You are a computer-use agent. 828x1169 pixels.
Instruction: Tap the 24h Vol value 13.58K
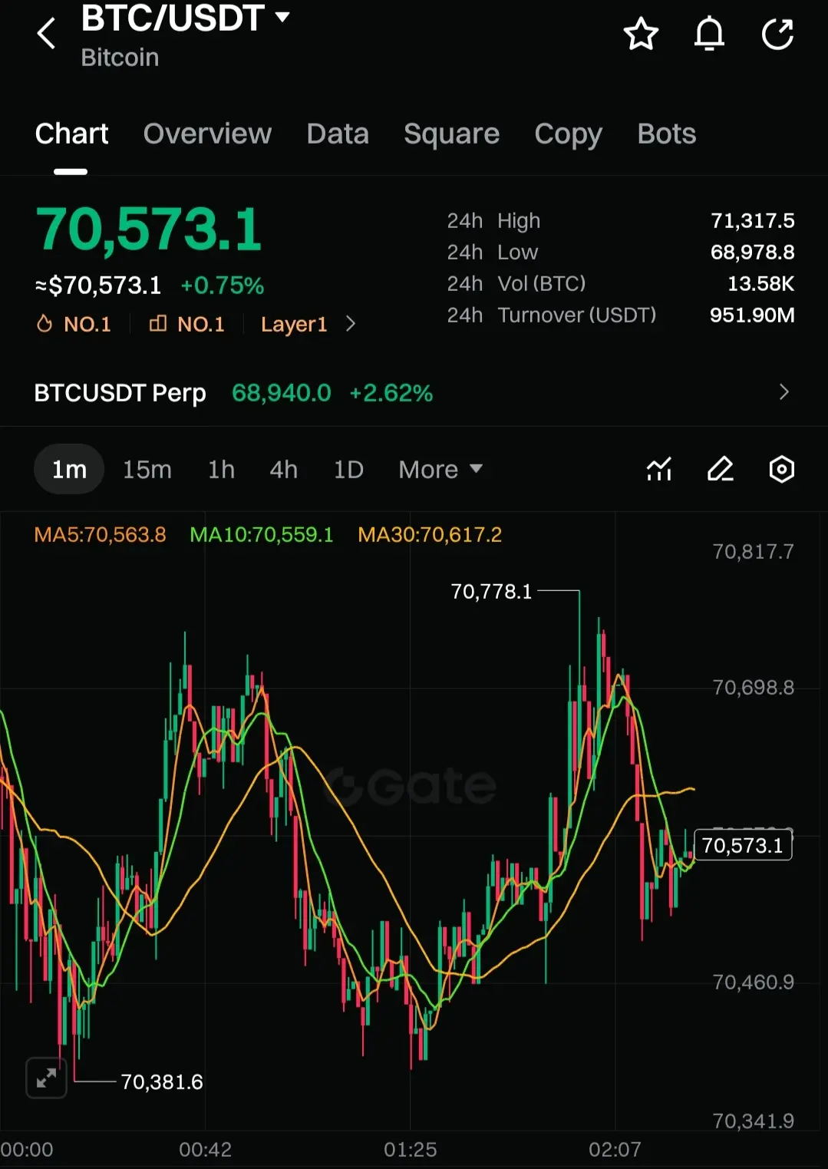pyautogui.click(x=761, y=284)
